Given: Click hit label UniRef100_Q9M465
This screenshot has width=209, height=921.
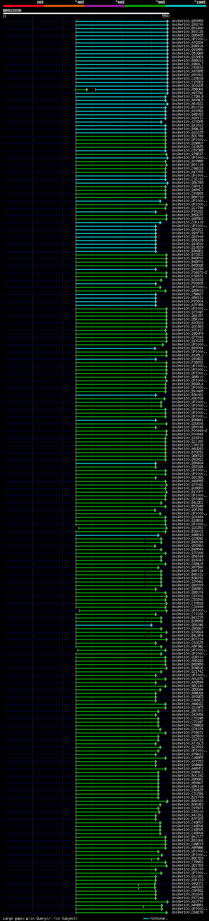Looking at the screenshot, I should [x=187, y=36].
